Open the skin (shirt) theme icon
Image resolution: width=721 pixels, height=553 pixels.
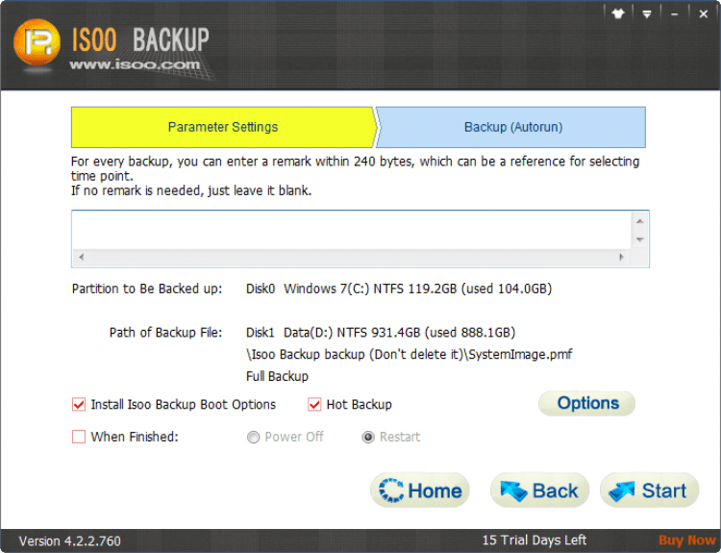619,13
